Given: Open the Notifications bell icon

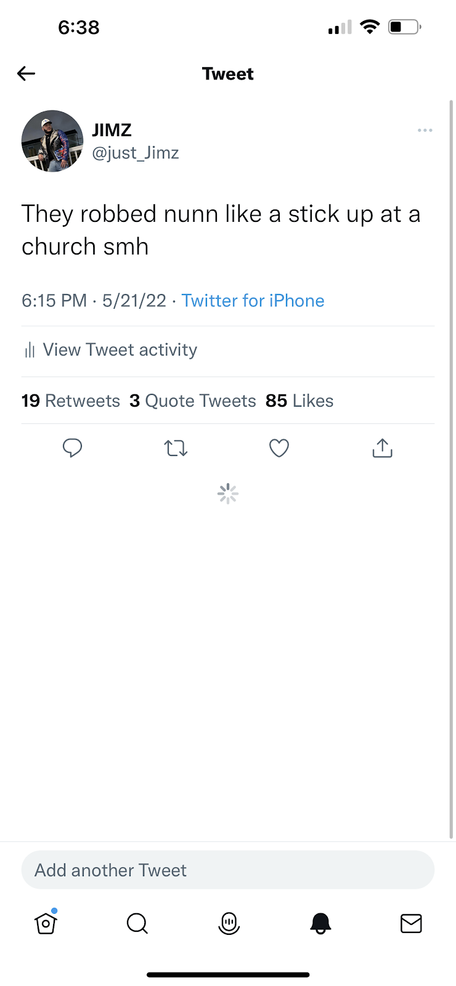Looking at the screenshot, I should tap(320, 923).
